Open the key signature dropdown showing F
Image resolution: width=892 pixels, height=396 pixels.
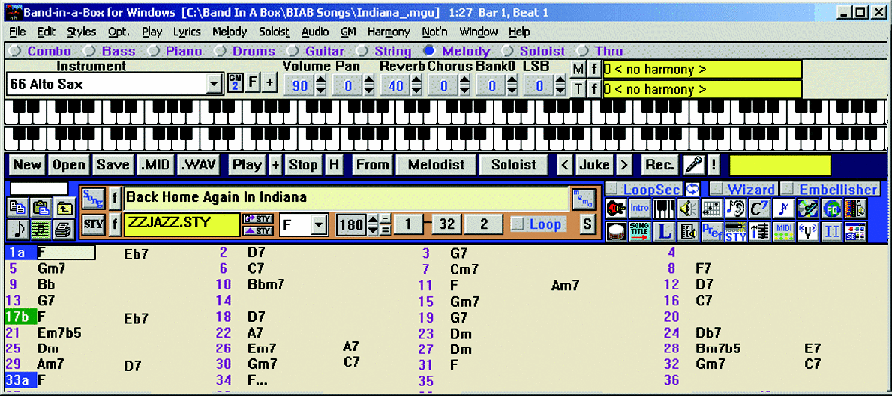click(x=318, y=225)
